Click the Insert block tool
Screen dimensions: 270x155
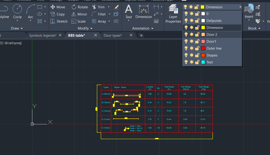(249, 11)
